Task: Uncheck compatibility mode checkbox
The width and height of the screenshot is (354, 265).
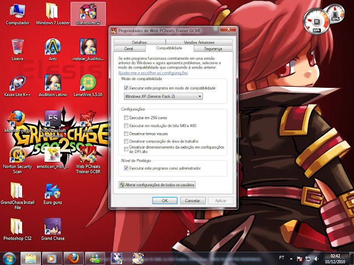Action: click(x=126, y=88)
